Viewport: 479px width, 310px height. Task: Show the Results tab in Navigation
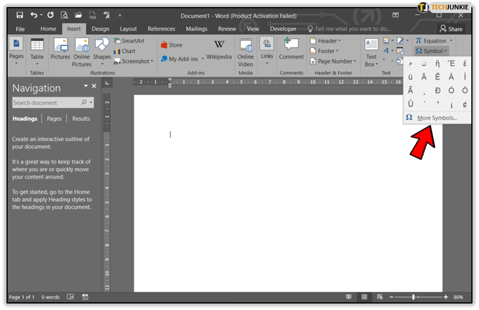pyautogui.click(x=81, y=119)
